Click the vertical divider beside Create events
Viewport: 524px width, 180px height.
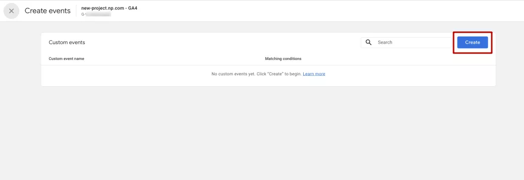click(76, 11)
